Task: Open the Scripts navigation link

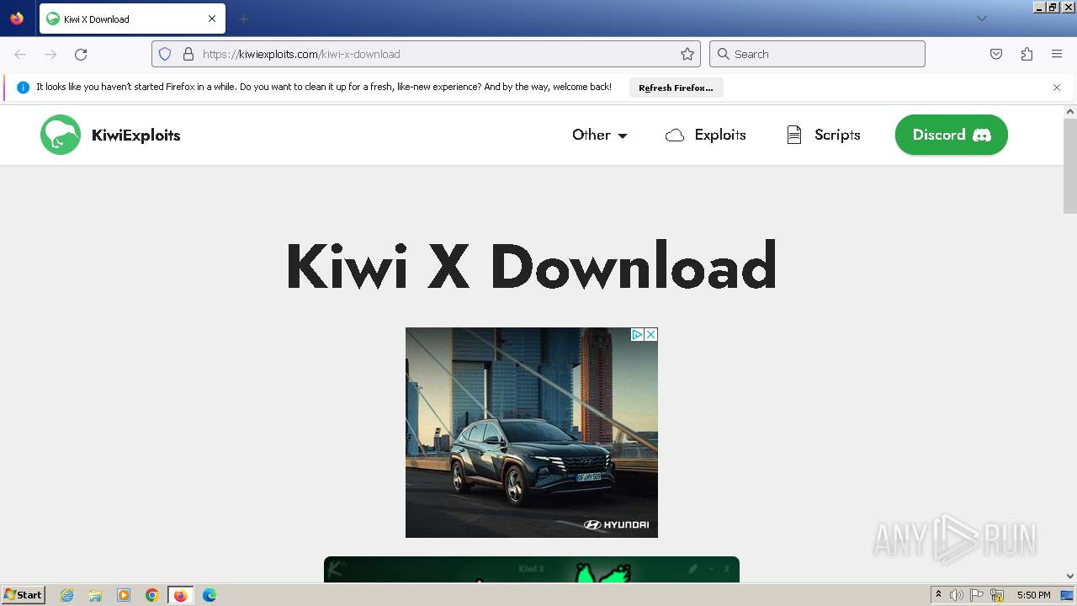Action: point(823,135)
